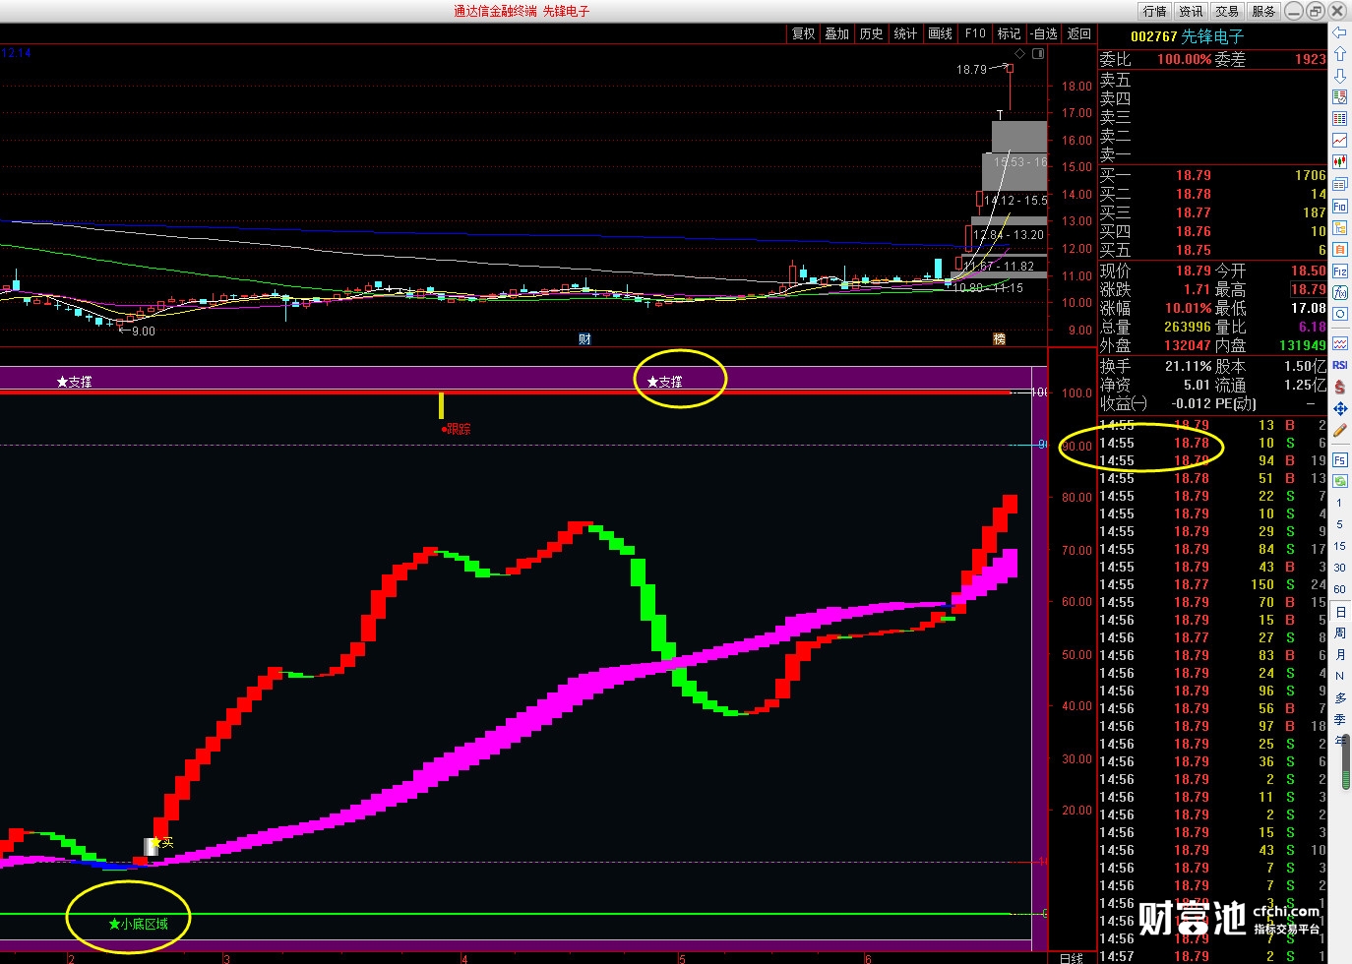
Task: Click the 涨幅 value 10.01%
Action: (1188, 308)
